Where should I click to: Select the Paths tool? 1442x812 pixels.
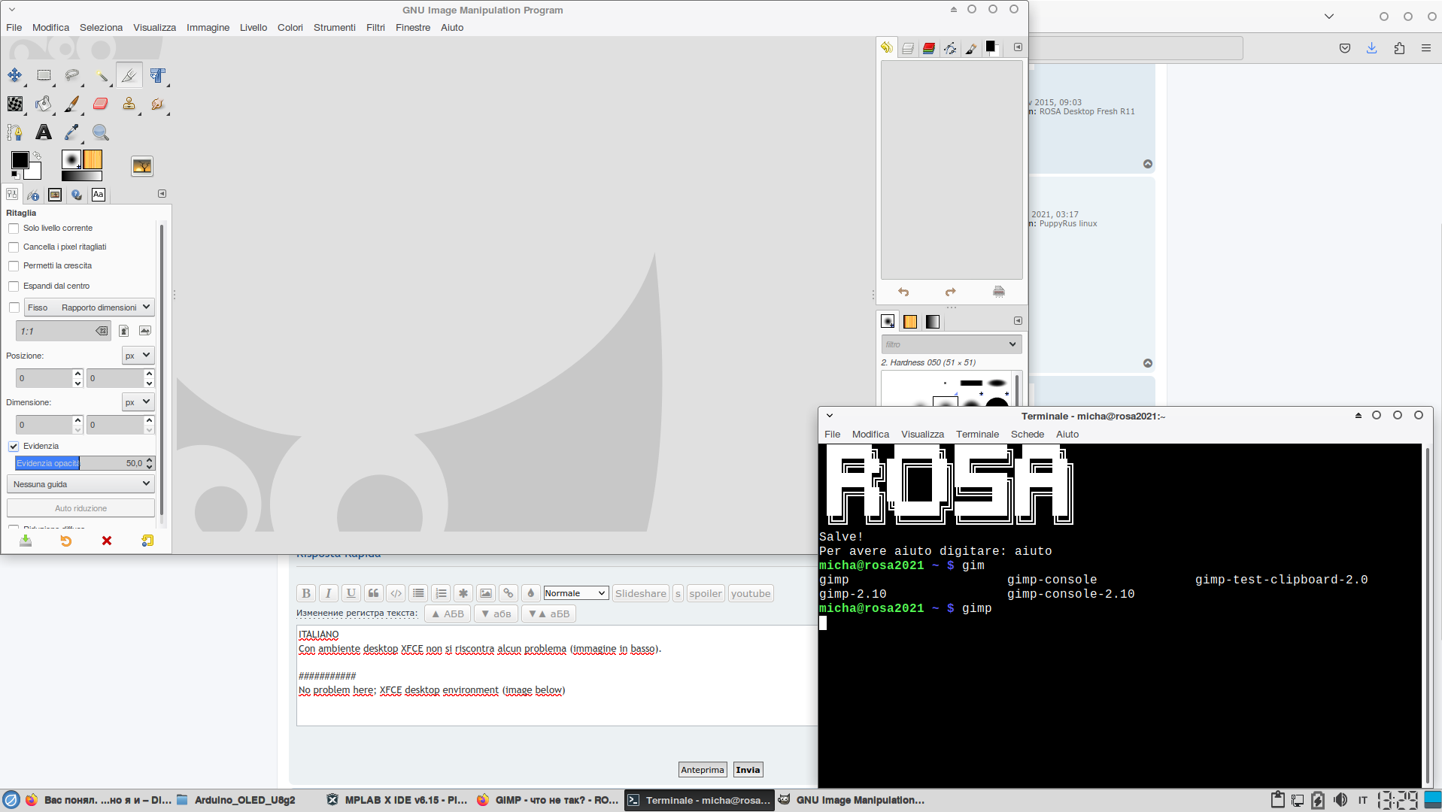click(x=15, y=132)
